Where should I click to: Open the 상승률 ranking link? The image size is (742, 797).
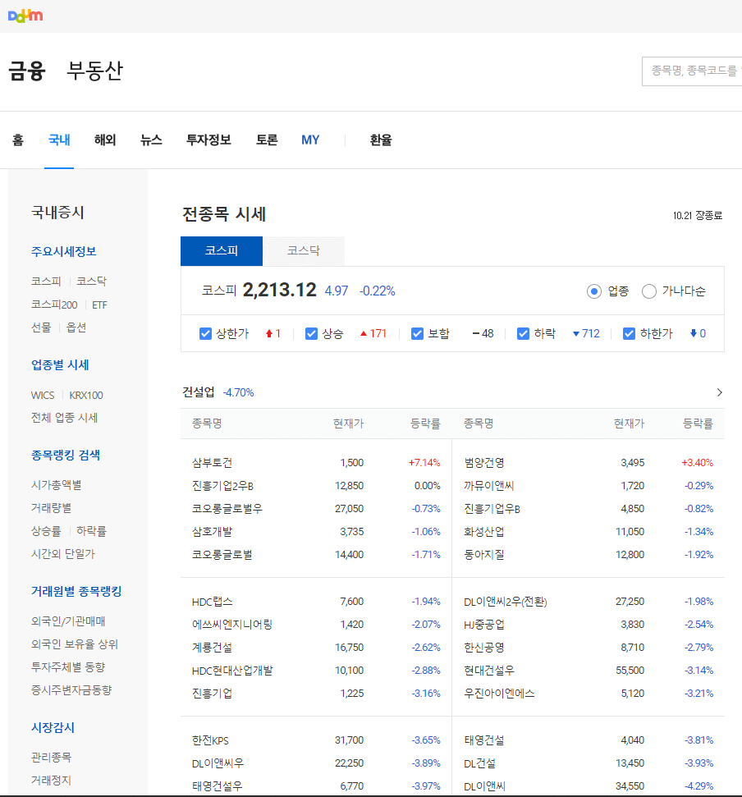pyautogui.click(x=46, y=531)
